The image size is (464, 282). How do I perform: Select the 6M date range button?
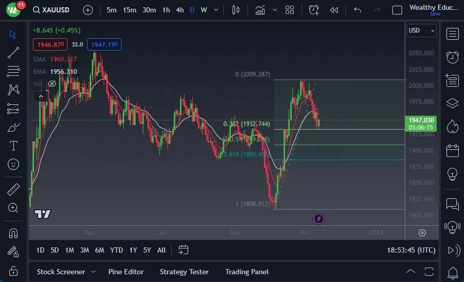point(100,250)
